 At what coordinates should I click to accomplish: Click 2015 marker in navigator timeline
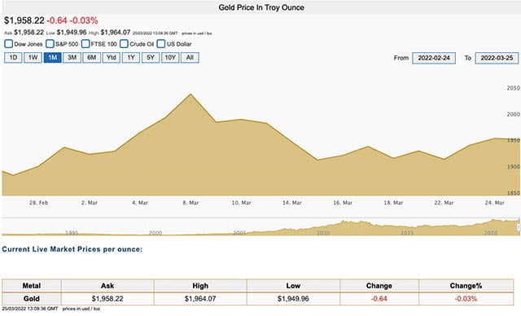[x=407, y=233]
